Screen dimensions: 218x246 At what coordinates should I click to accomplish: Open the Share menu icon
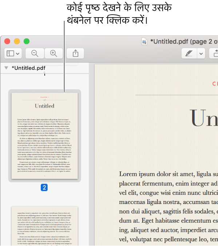75,53
